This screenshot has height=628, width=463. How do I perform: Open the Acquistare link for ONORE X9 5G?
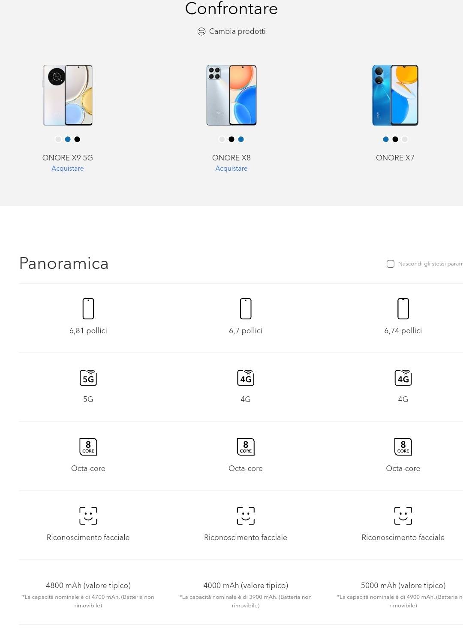(67, 169)
